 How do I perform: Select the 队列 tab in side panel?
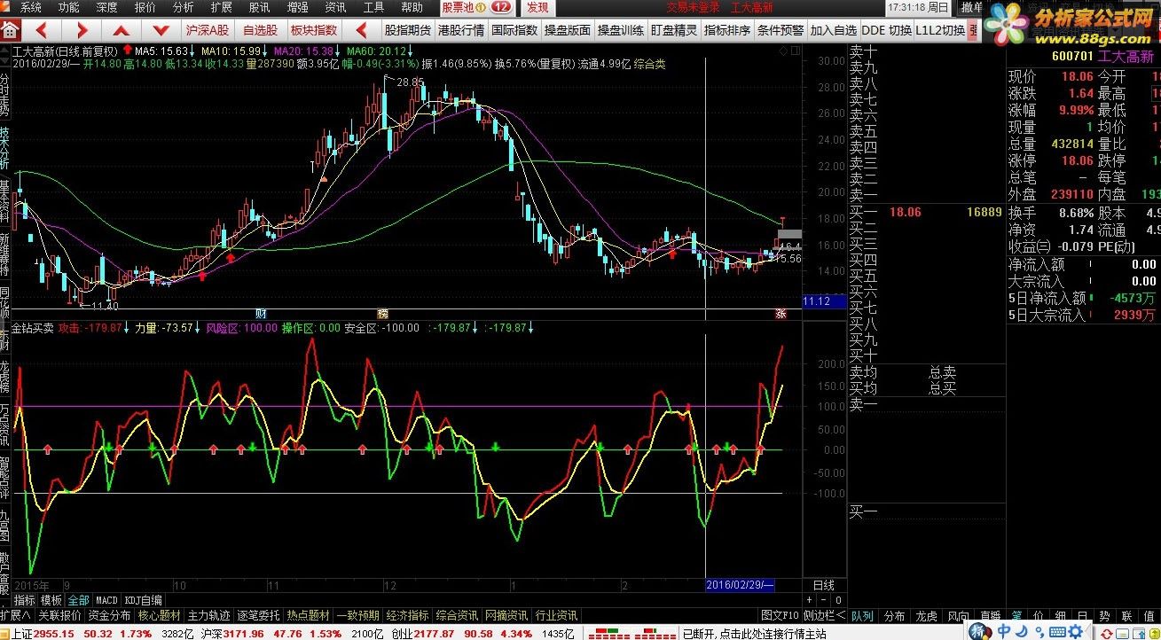coord(862,615)
